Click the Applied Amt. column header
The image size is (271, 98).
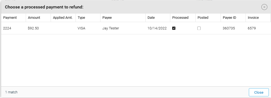[63, 17]
